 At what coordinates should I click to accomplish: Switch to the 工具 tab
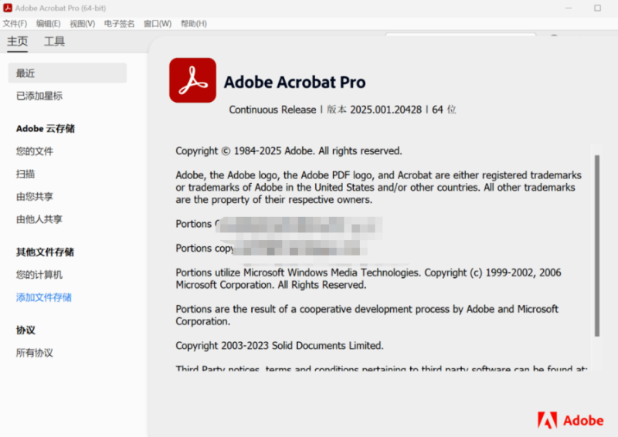[54, 42]
